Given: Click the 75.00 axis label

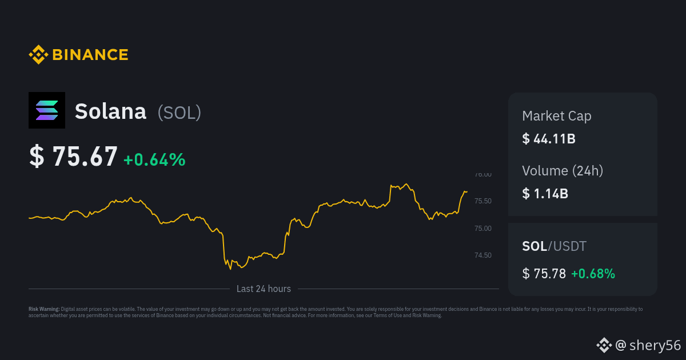Looking at the screenshot, I should coord(483,229).
